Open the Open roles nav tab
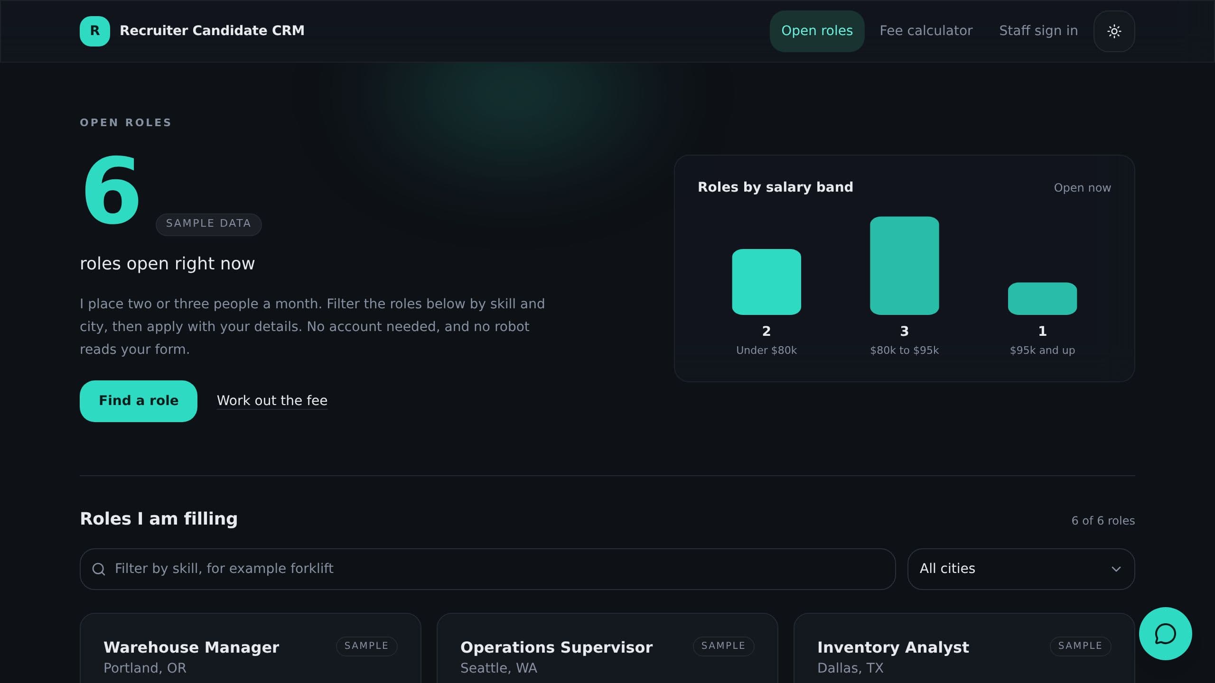 click(x=817, y=31)
